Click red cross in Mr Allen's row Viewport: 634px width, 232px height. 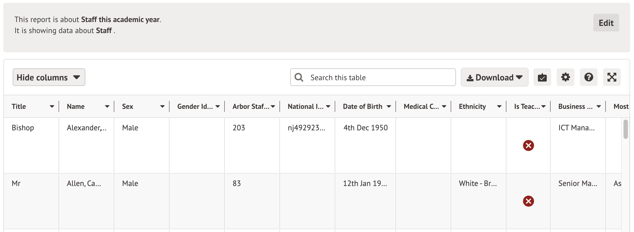coord(528,201)
